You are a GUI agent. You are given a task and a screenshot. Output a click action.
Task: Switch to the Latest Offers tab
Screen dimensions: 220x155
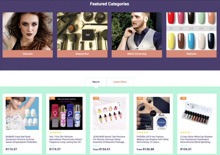click(x=120, y=82)
